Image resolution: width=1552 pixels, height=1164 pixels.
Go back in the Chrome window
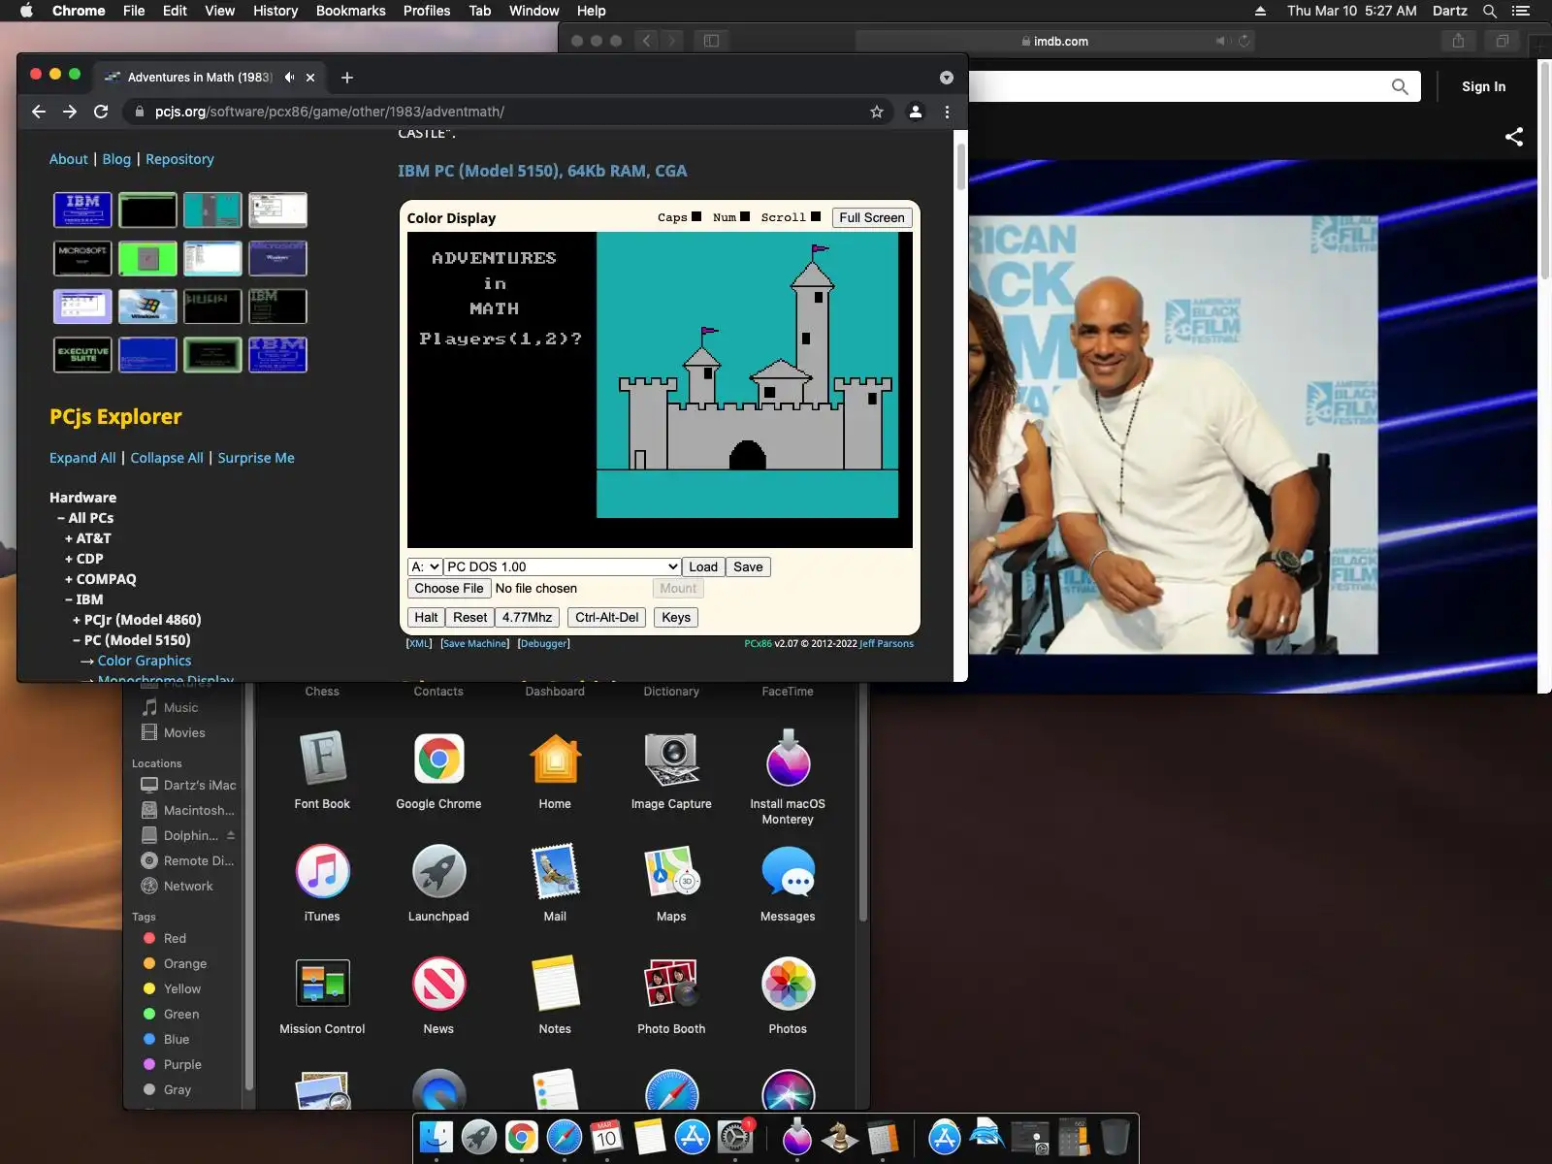(x=39, y=112)
